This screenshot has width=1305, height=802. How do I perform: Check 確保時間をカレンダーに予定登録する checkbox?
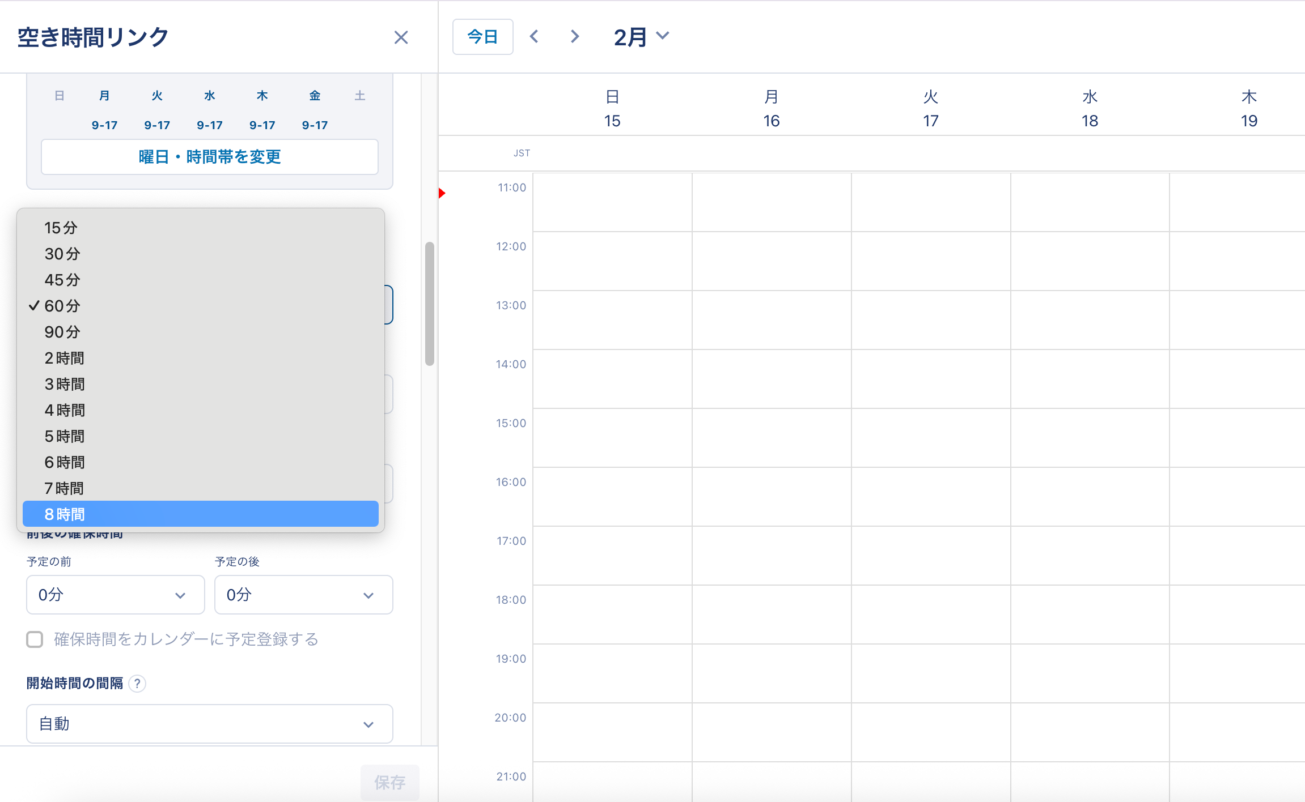pos(35,639)
